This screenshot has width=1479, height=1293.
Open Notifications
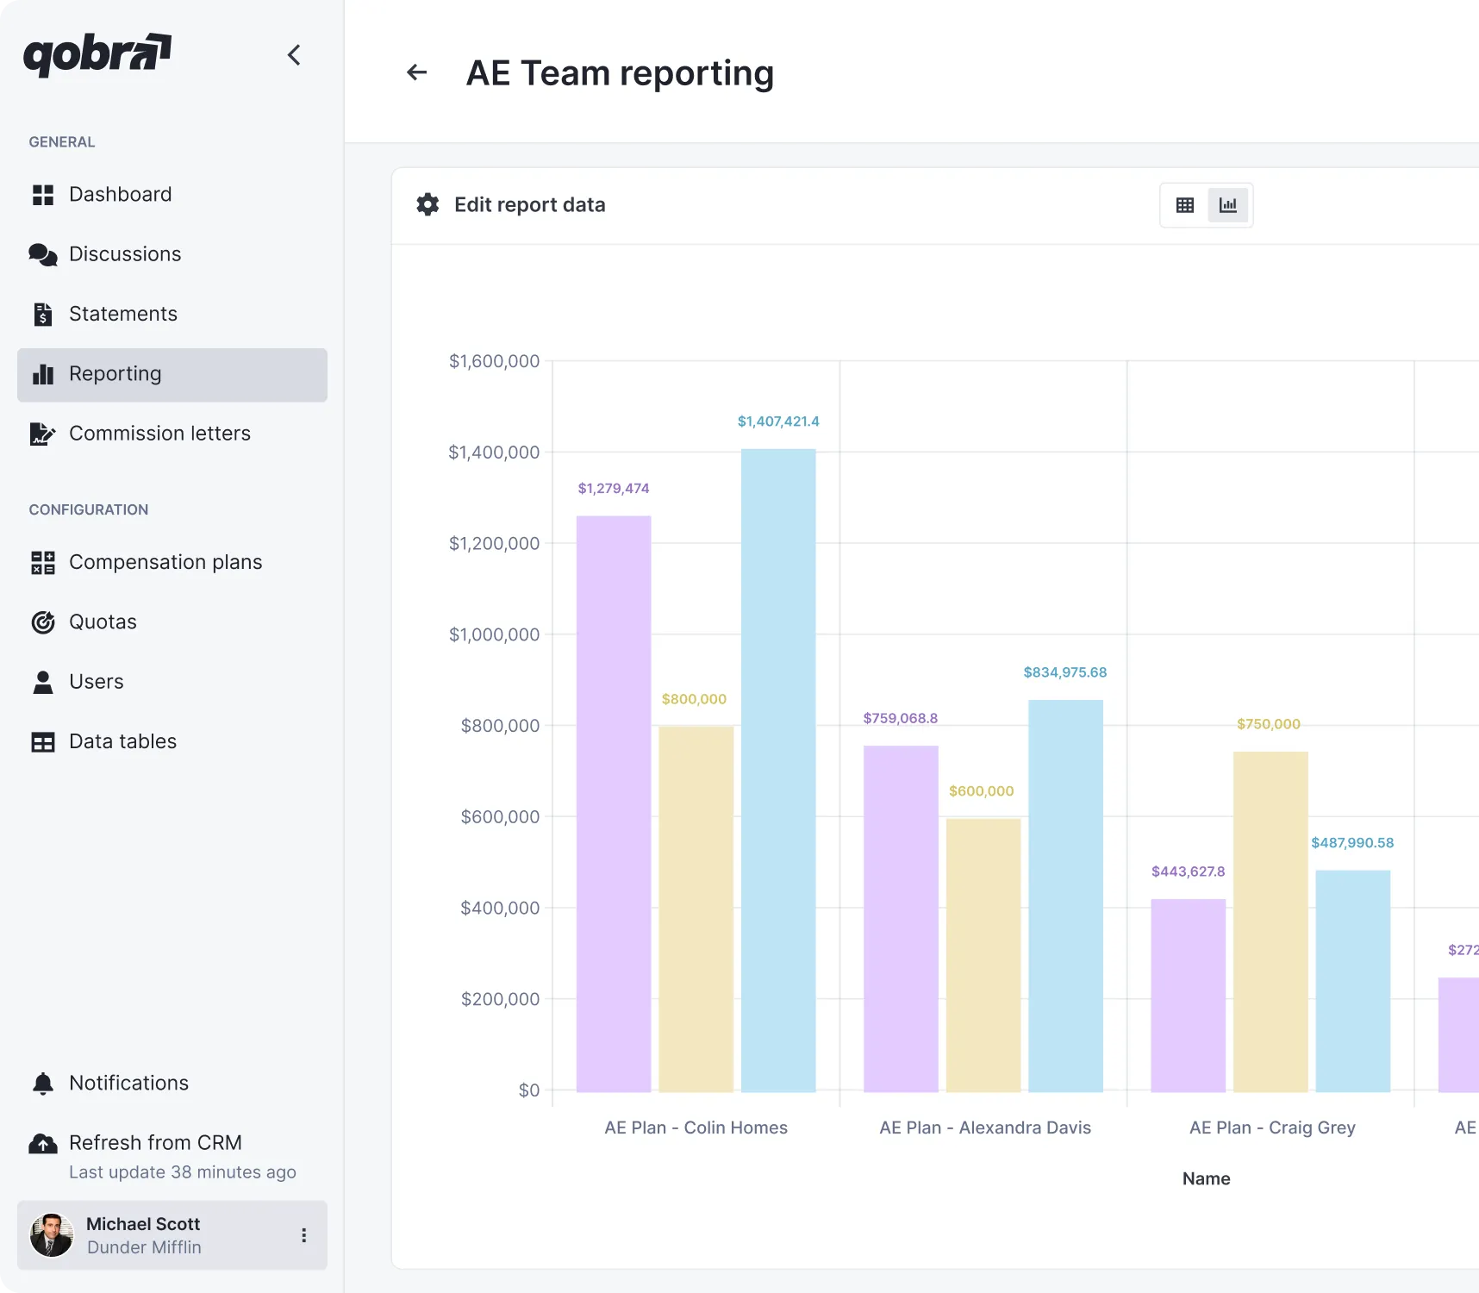click(x=128, y=1083)
